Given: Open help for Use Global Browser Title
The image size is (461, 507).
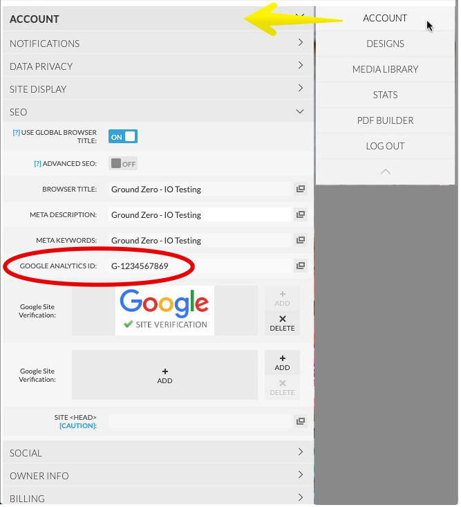Looking at the screenshot, I should [16, 133].
